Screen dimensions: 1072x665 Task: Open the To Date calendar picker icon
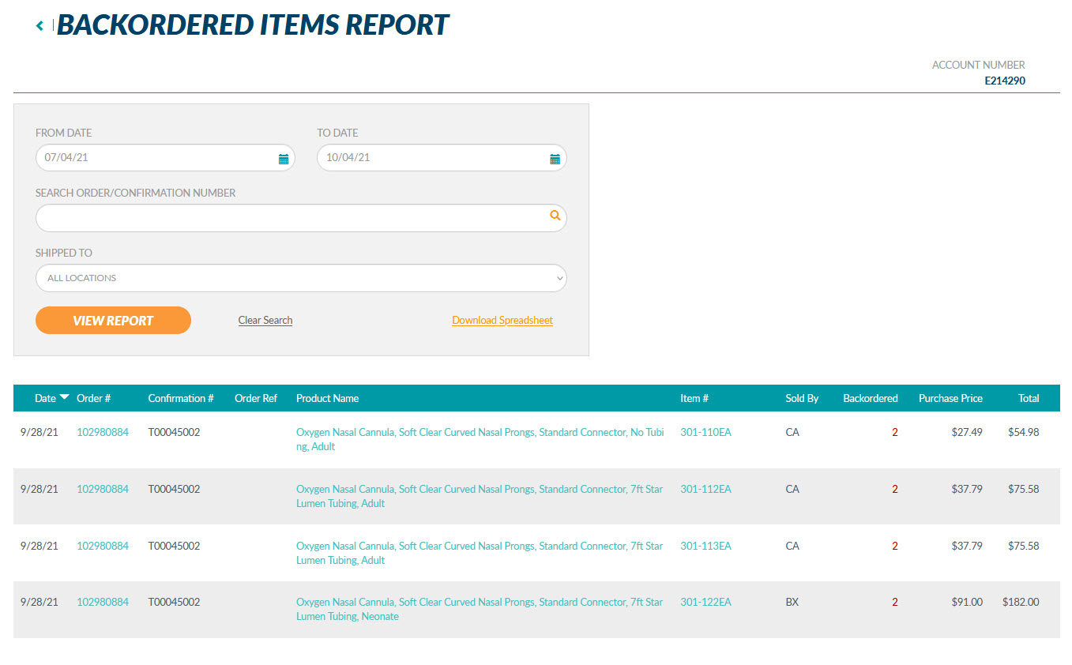coord(555,159)
